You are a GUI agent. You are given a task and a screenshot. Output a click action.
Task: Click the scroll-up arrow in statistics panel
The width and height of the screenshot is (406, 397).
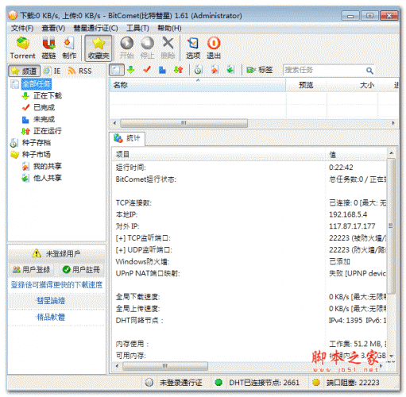(x=391, y=153)
